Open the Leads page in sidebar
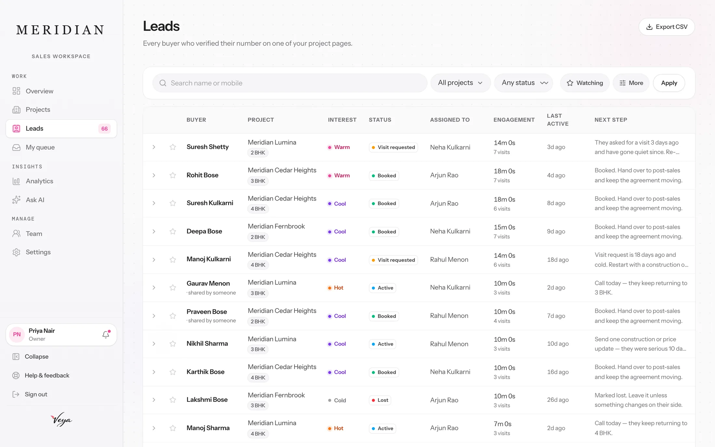The height and width of the screenshot is (447, 715). pos(61,128)
